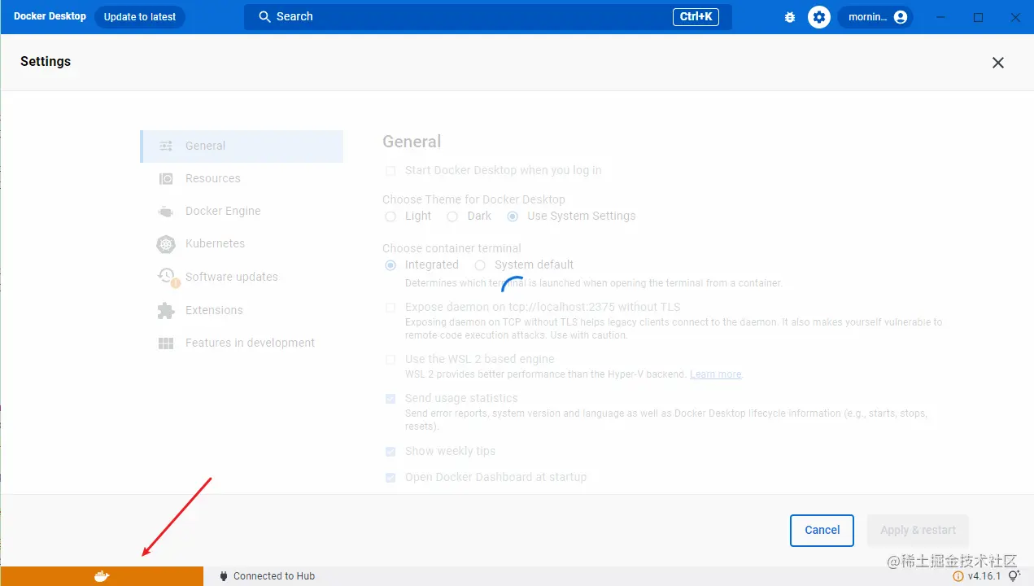Choose System default container terminal
Viewport: 1034px width, 586px height.
(480, 265)
